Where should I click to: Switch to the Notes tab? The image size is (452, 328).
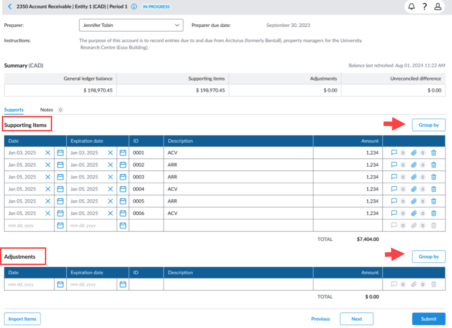tap(47, 110)
